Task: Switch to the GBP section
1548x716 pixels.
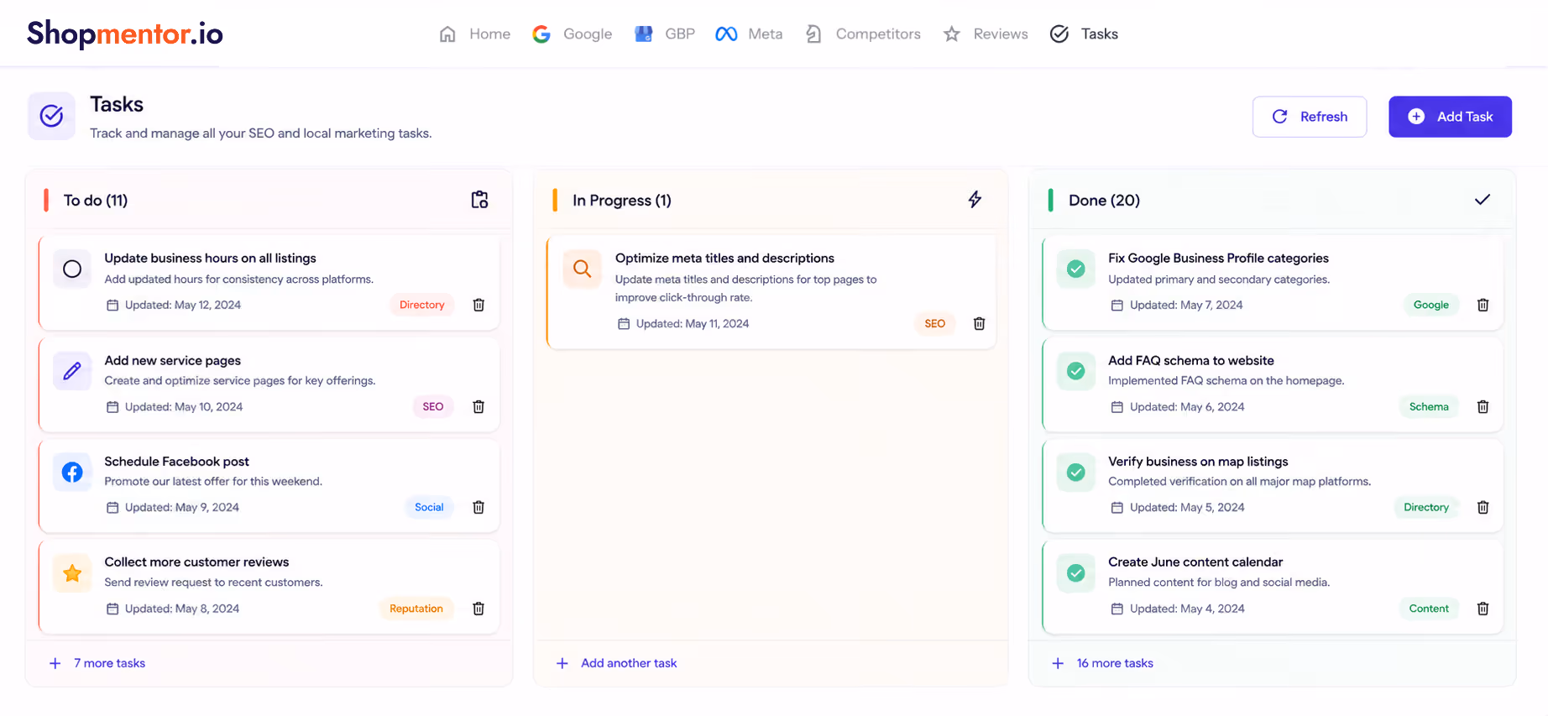Action: (x=665, y=34)
